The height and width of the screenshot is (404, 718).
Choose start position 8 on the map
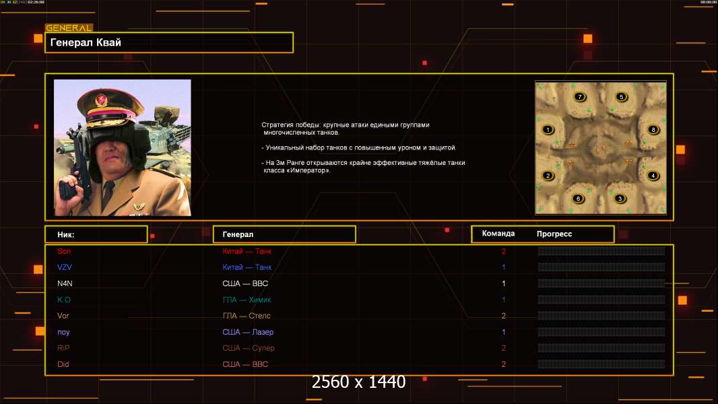(652, 129)
